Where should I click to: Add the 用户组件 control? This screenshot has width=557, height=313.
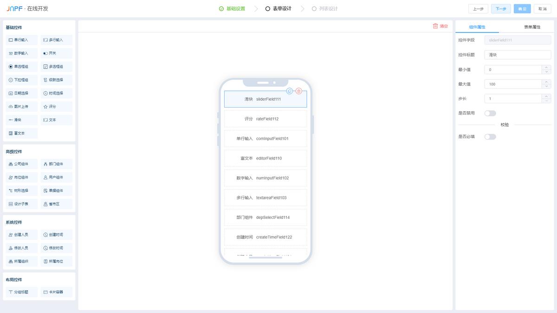click(x=57, y=177)
